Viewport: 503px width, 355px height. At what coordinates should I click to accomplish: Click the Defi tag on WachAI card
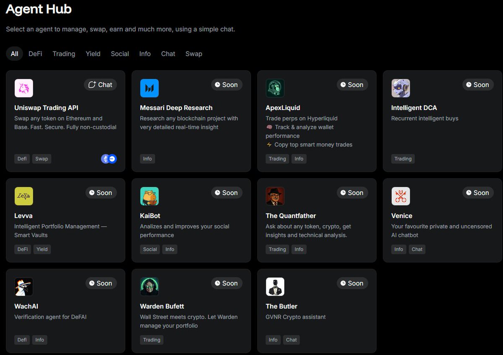22,340
